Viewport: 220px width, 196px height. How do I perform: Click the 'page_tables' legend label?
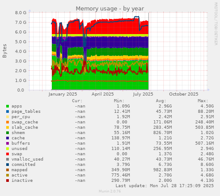pyautogui.click(x=26, y=111)
